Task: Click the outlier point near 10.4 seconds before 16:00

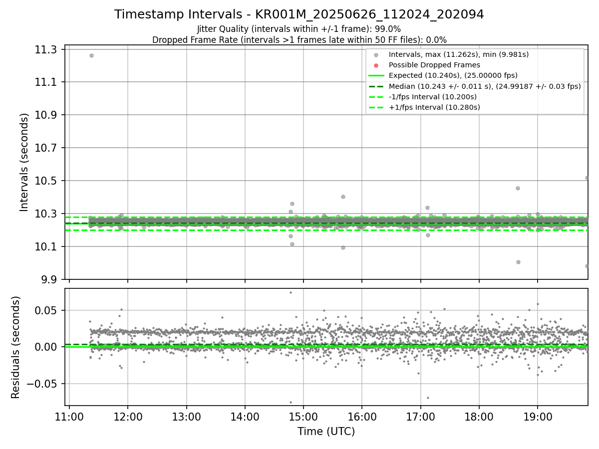Action: (343, 197)
